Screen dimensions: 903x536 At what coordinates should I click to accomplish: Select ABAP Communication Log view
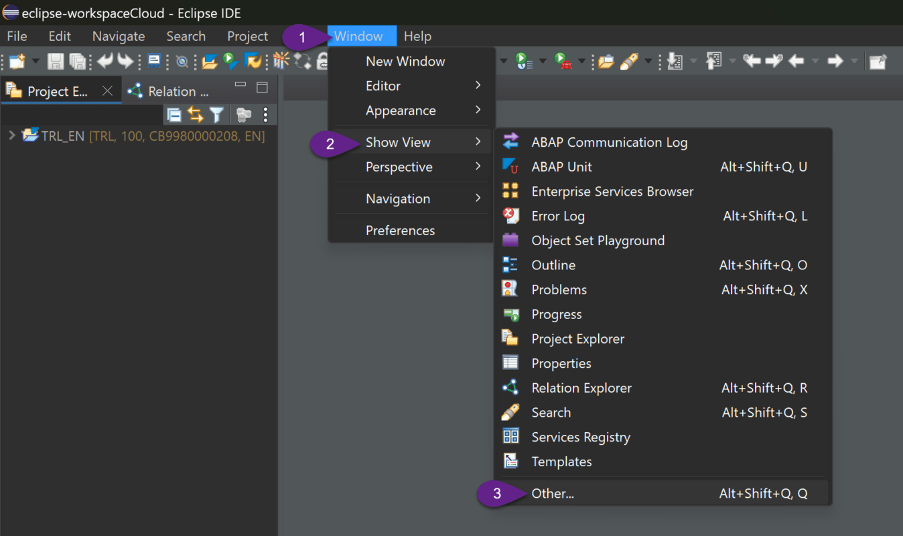pos(663,142)
